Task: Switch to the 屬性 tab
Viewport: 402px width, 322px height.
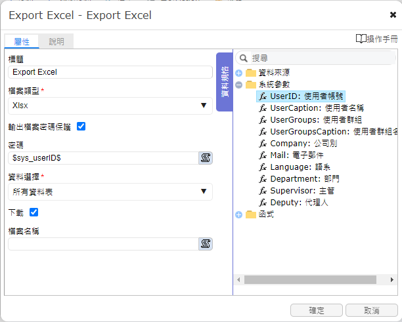Action: pyautogui.click(x=22, y=41)
